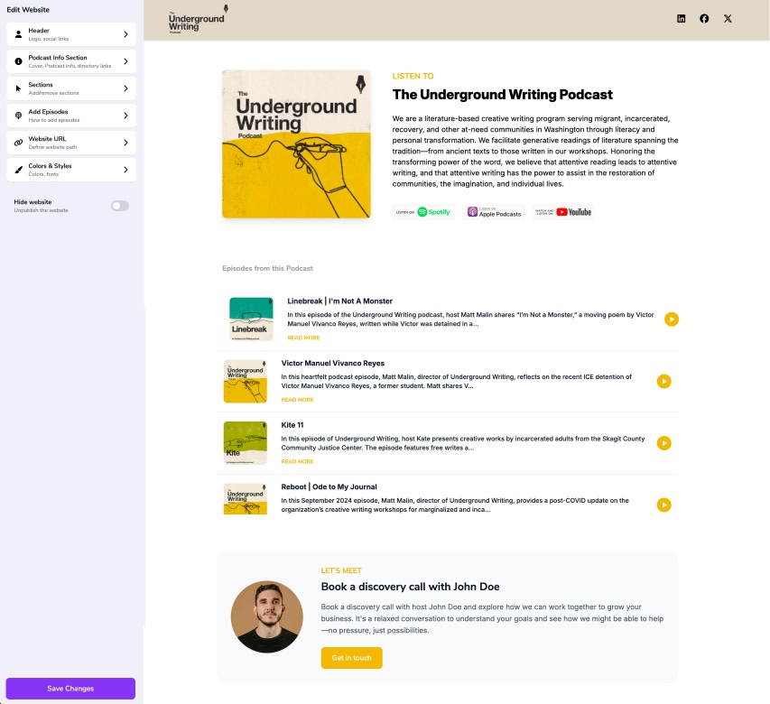Open LinkedIn social icon in site header
The width and height of the screenshot is (770, 704).
682,19
